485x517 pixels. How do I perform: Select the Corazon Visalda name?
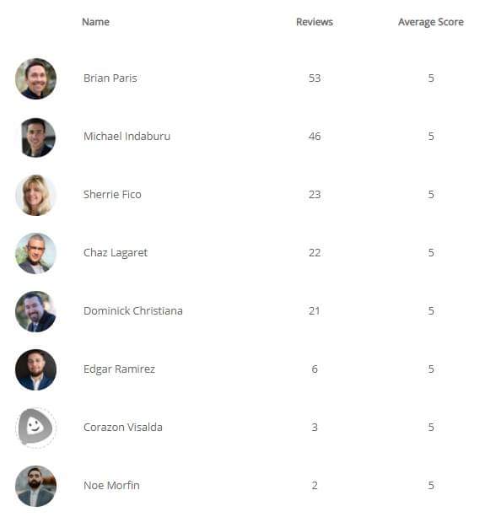tap(122, 428)
